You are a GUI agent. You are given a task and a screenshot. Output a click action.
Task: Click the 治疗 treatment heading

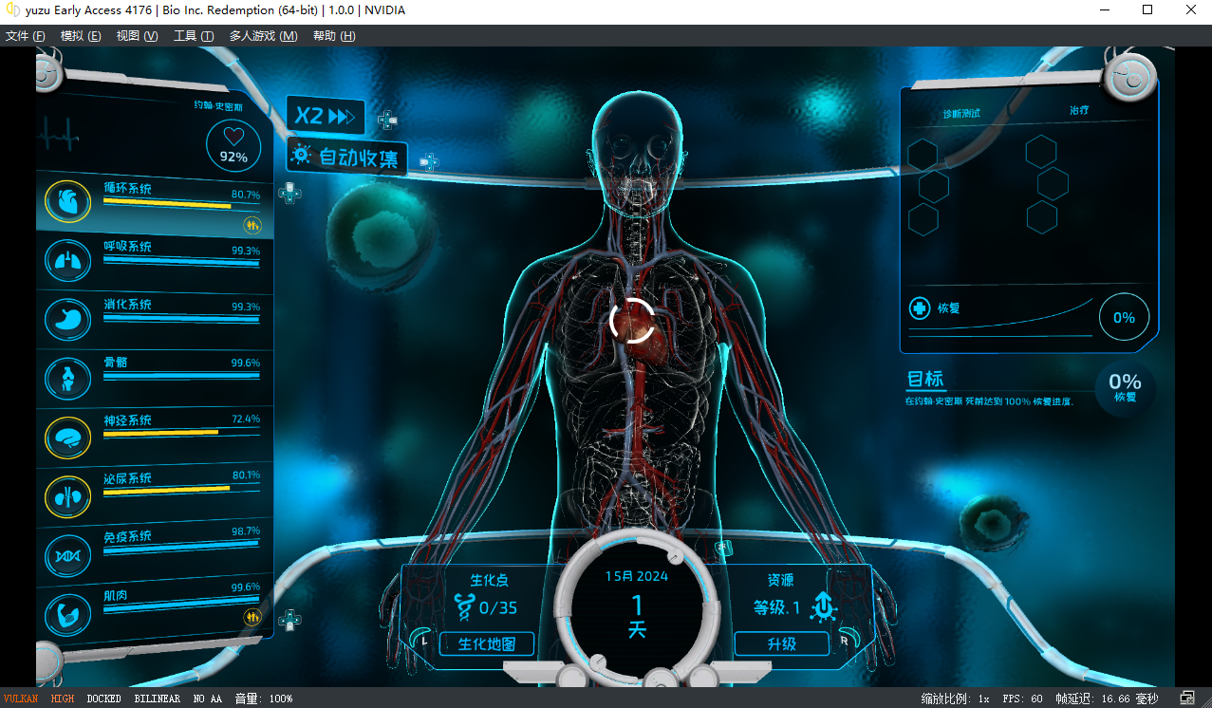coord(1079,110)
